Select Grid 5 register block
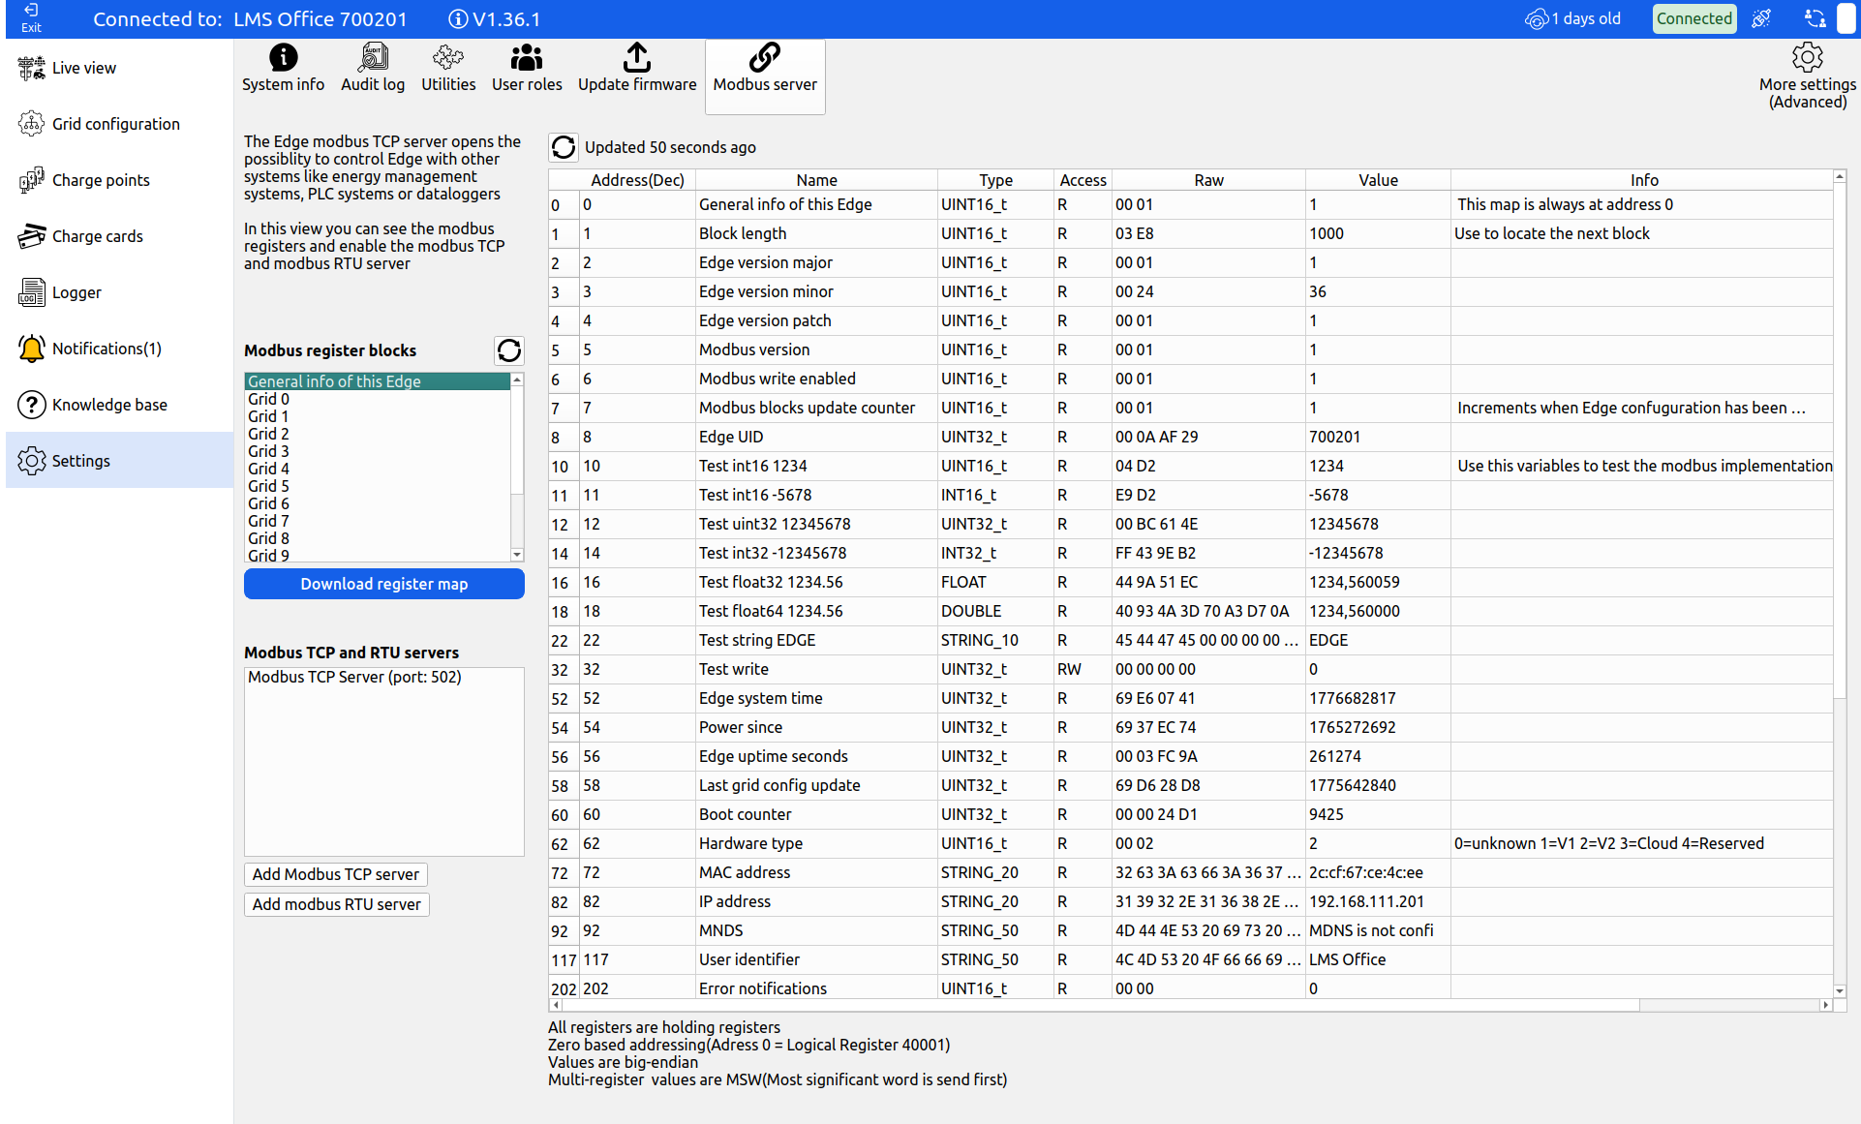This screenshot has height=1124, width=1861. click(x=378, y=486)
